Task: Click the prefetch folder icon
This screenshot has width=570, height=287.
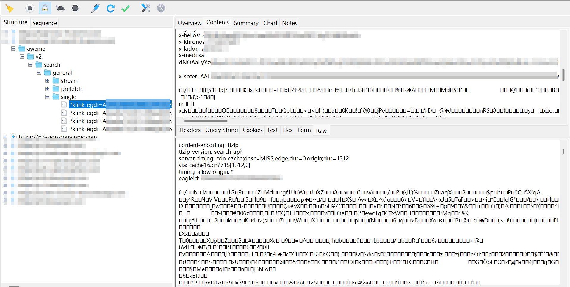Action: pyautogui.click(x=56, y=89)
